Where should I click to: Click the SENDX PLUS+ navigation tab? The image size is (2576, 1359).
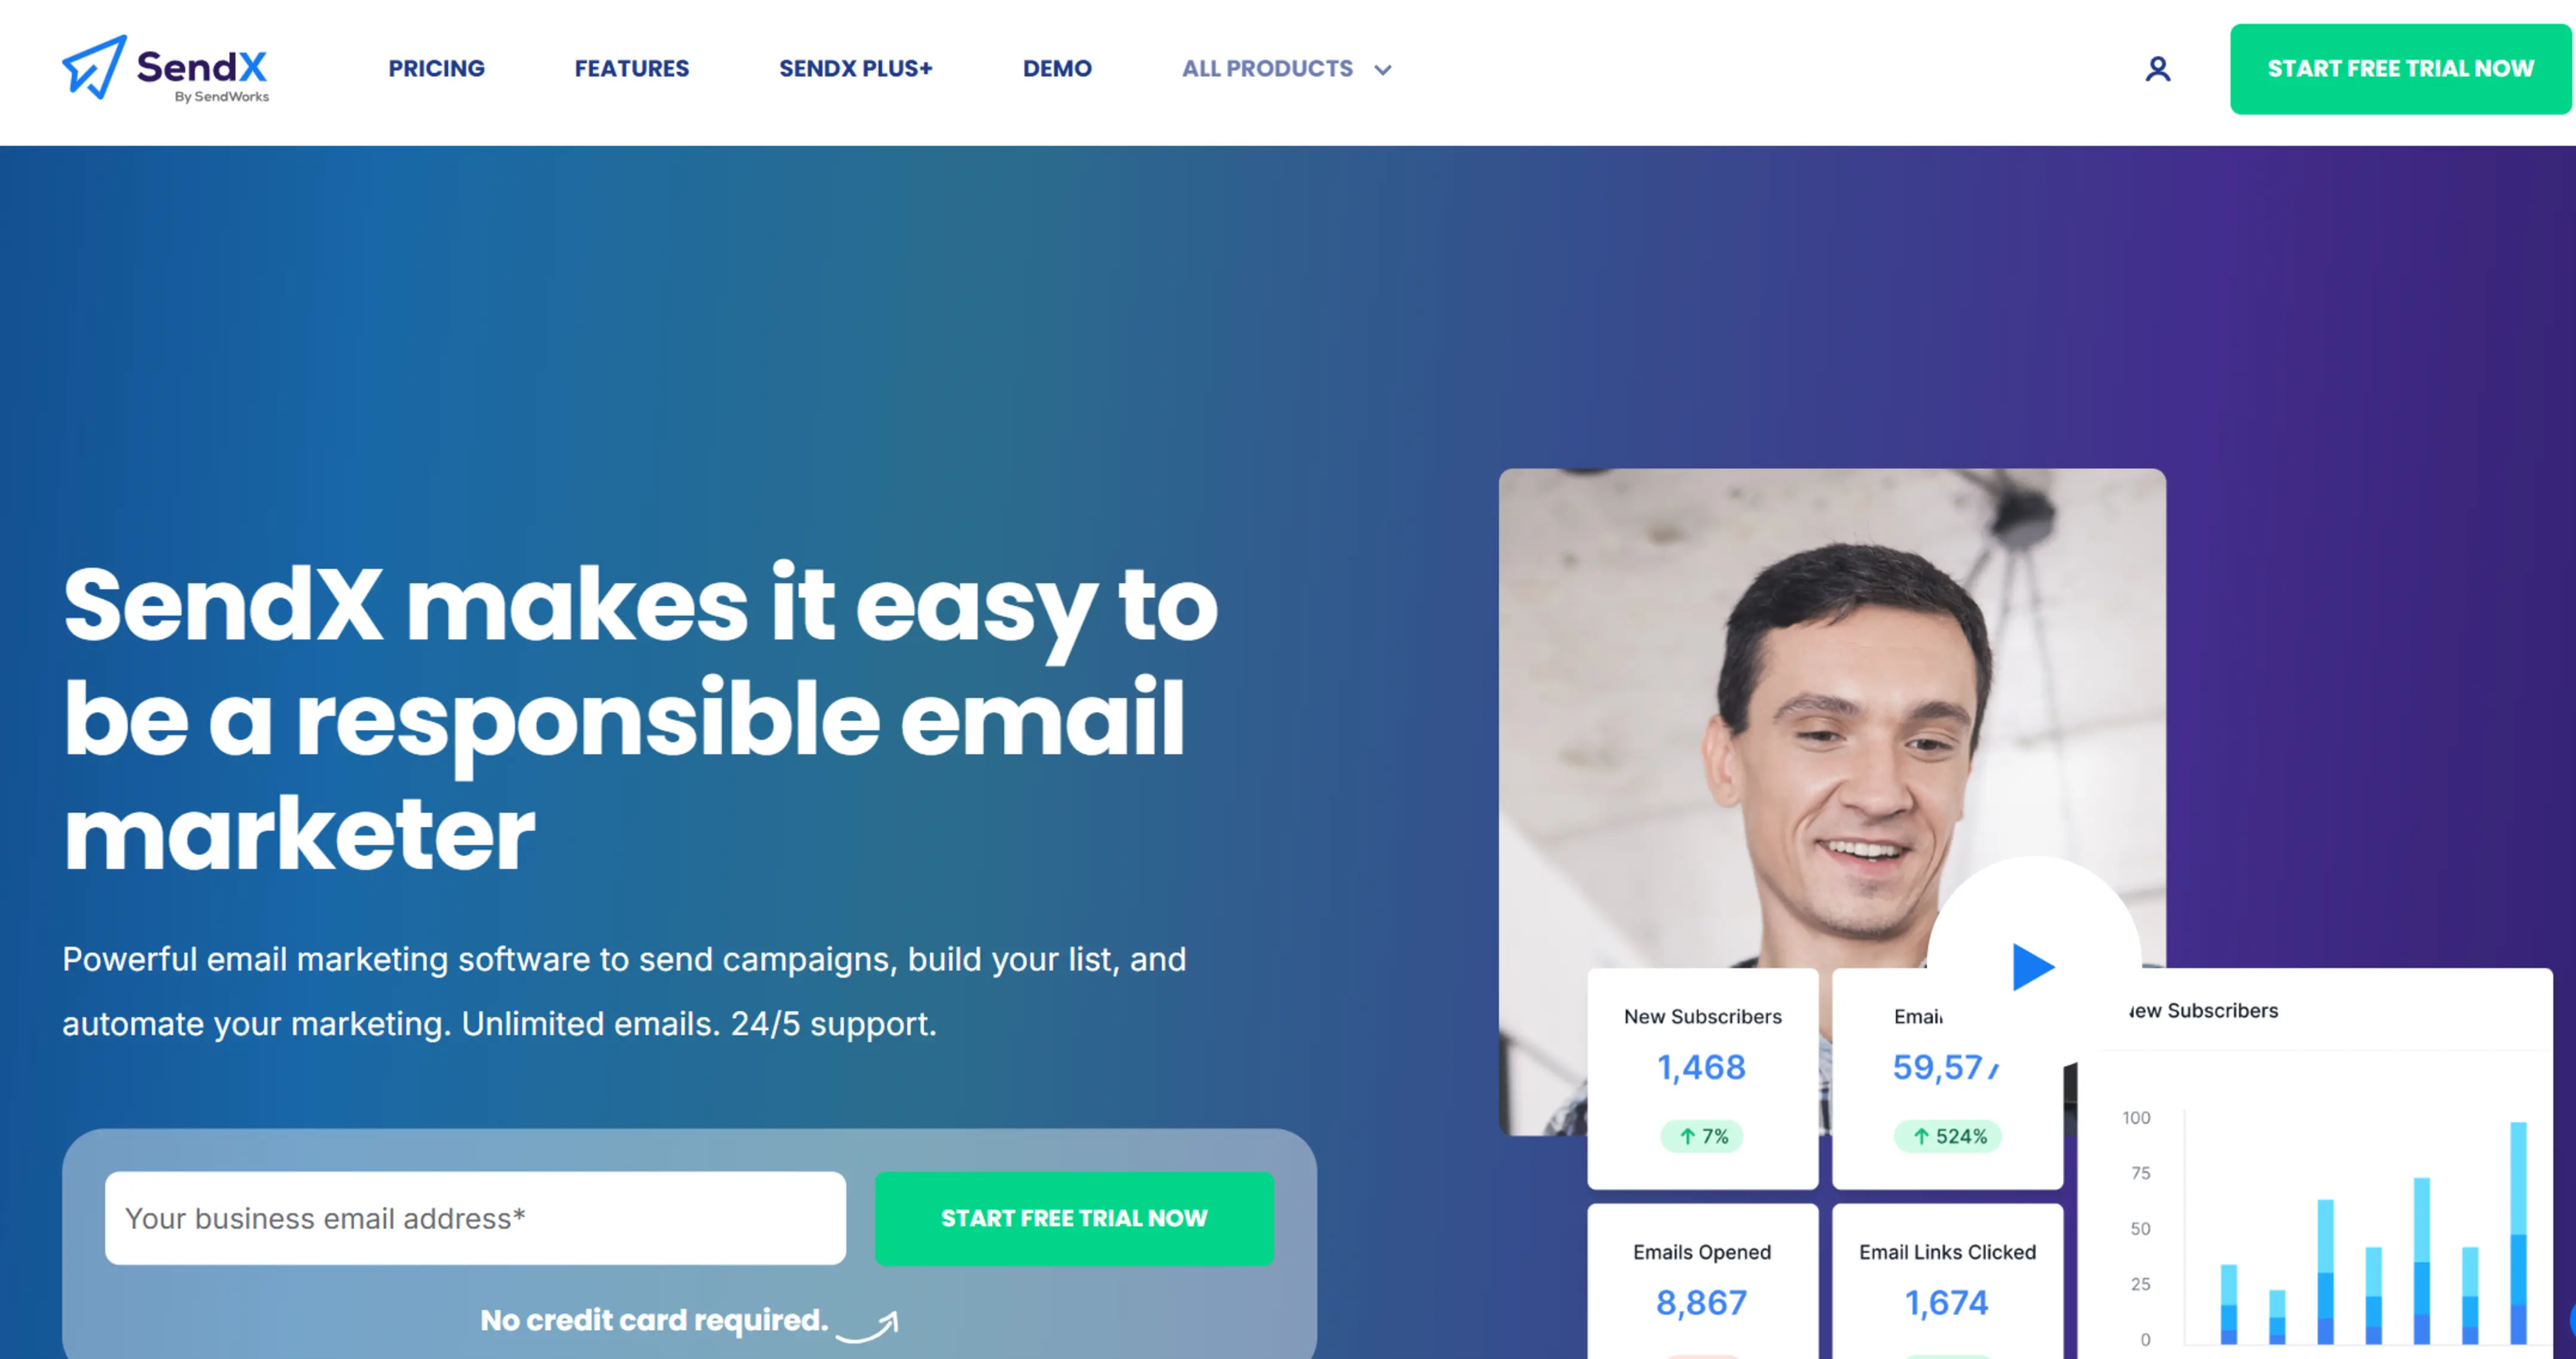coord(857,68)
